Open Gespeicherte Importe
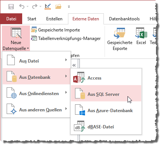163x148 pixels. (59, 30)
